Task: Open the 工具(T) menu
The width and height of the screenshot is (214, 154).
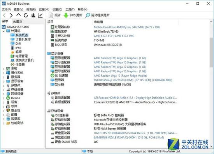Action: (70, 9)
